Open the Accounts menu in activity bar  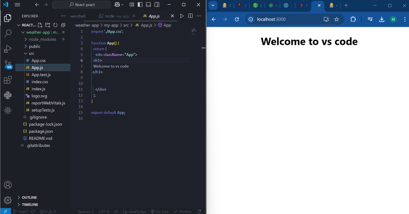pyautogui.click(x=7, y=185)
